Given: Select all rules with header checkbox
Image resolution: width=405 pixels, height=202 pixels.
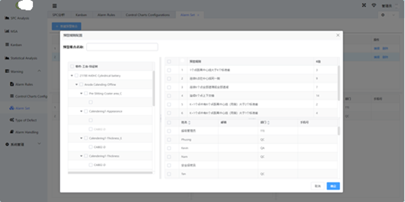Looking at the screenshot, I should (x=169, y=61).
